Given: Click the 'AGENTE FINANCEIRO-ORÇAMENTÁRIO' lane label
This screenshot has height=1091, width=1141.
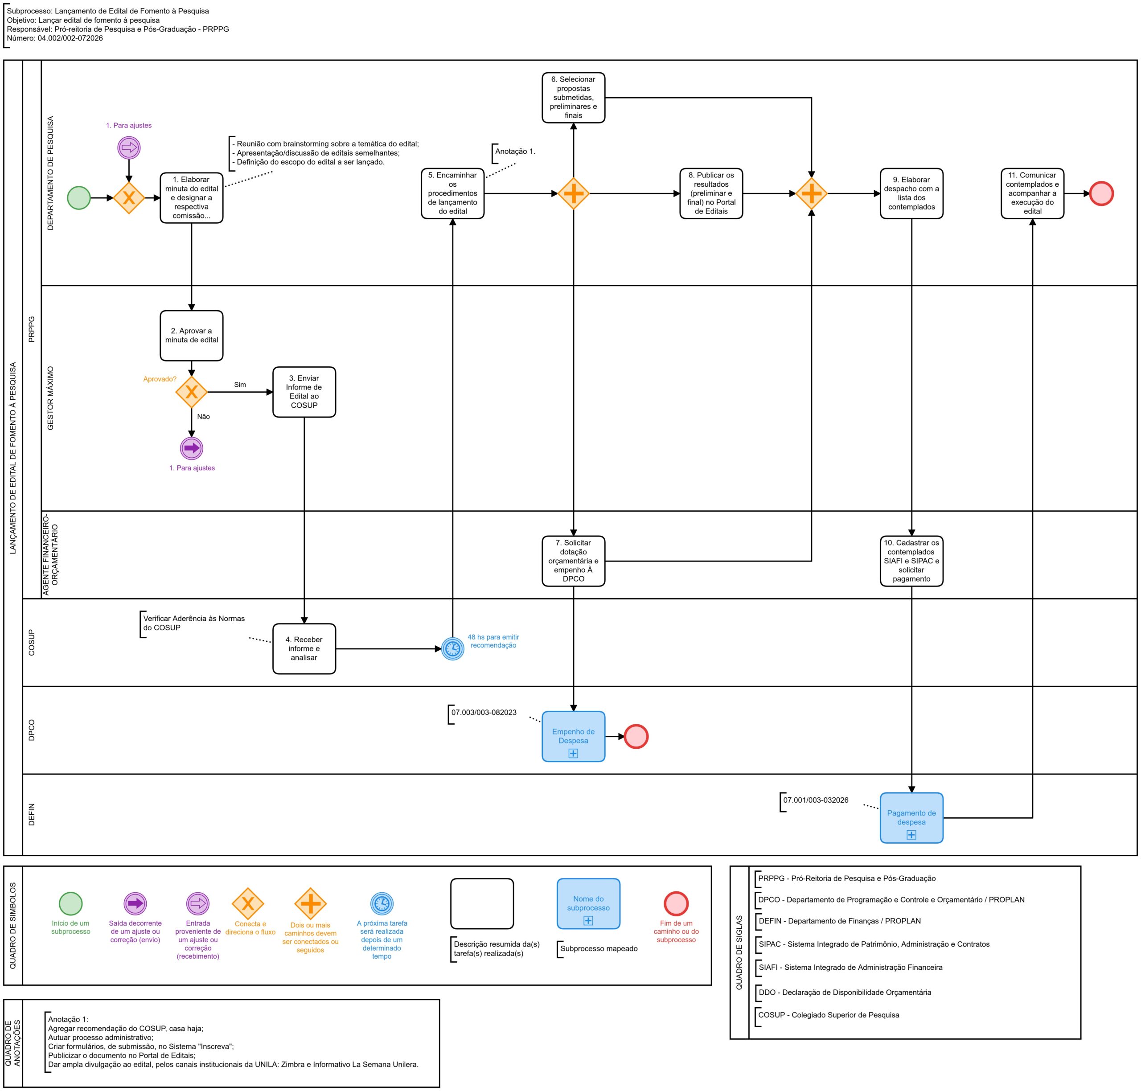Looking at the screenshot, I should click(x=50, y=554).
